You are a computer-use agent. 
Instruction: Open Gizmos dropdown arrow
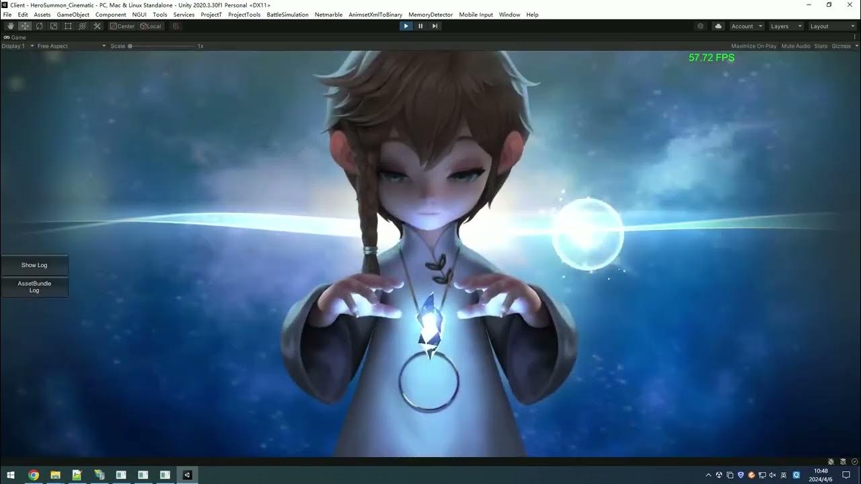(x=856, y=46)
